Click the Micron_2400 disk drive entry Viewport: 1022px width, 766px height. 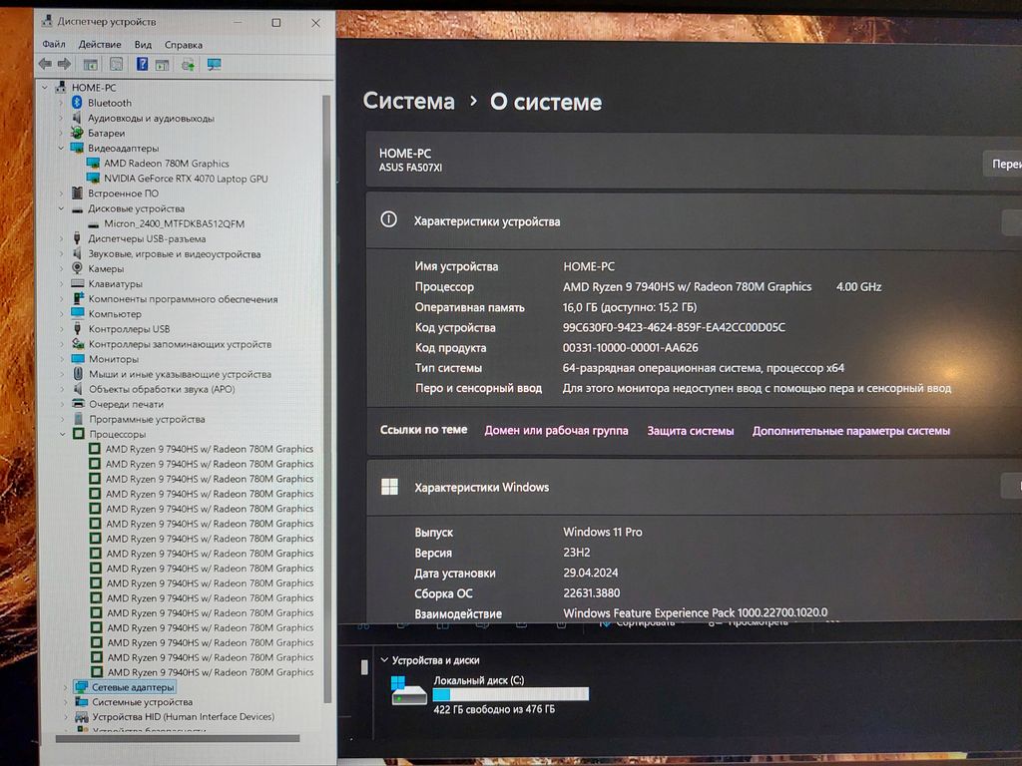(x=174, y=223)
